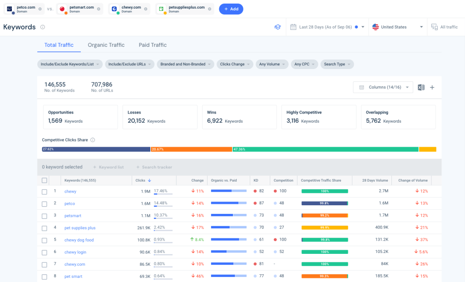Open the Paid Traffic tab
This screenshot has width=465, height=282.
click(153, 45)
